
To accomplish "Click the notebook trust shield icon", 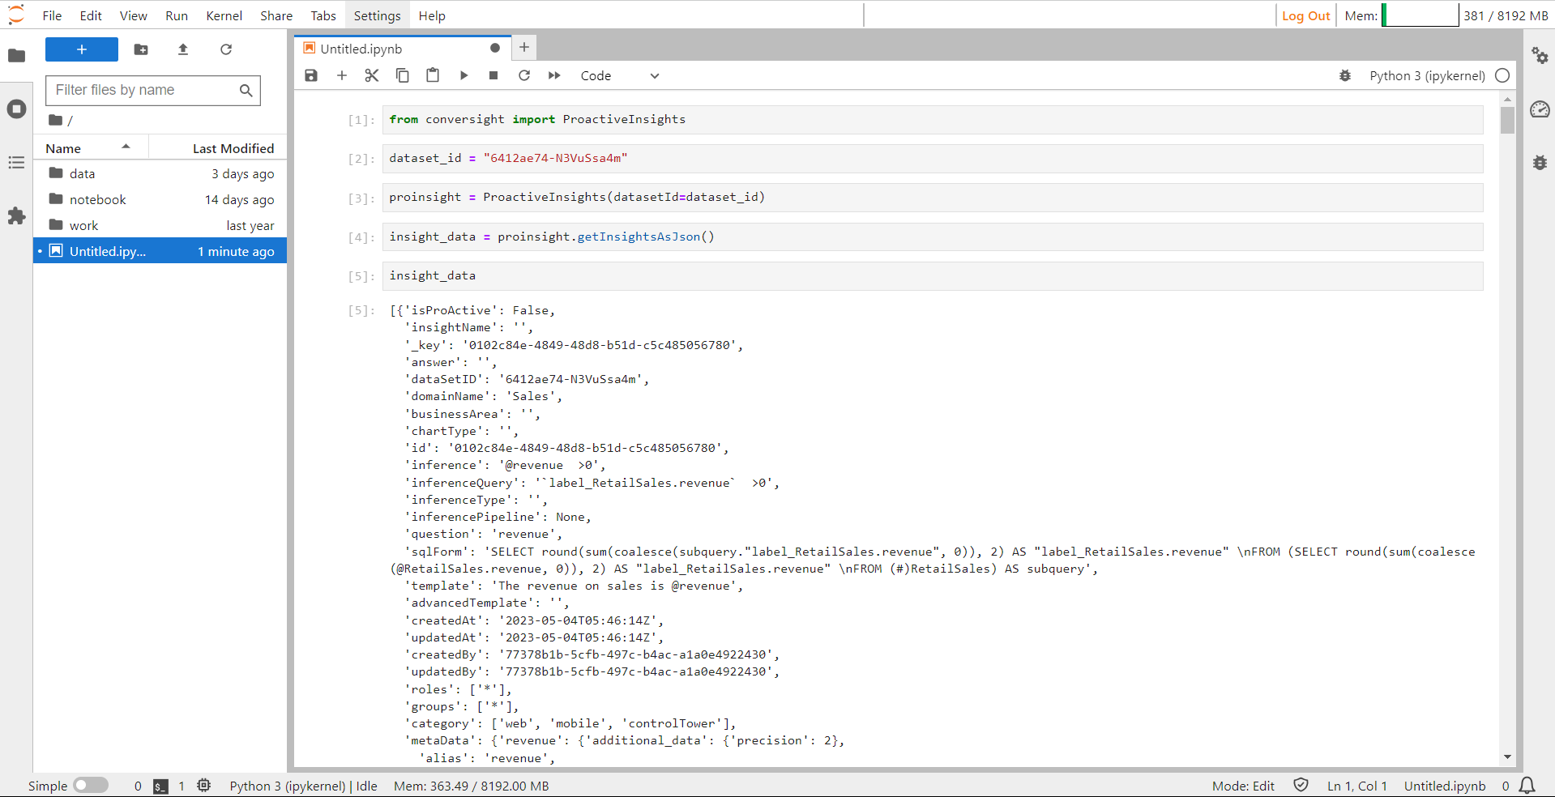I will (1301, 785).
